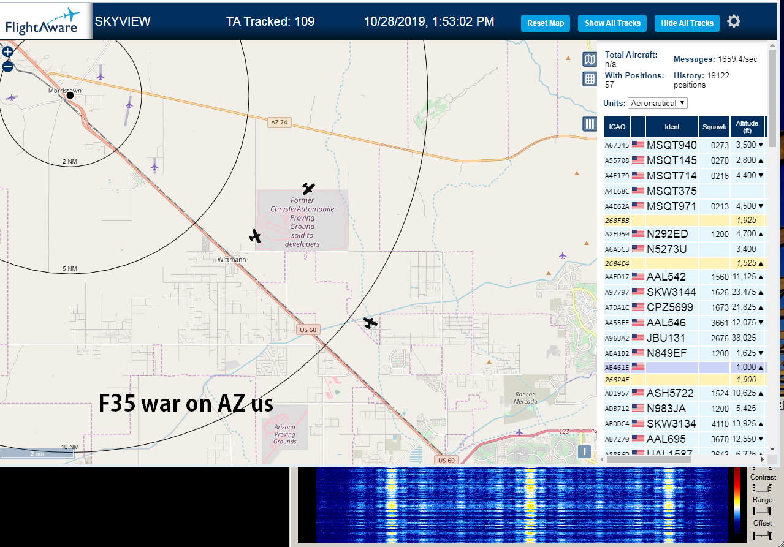This screenshot has height=547, width=784.
Task: Adjust the Offset slider in spectrum window
Action: point(762,535)
